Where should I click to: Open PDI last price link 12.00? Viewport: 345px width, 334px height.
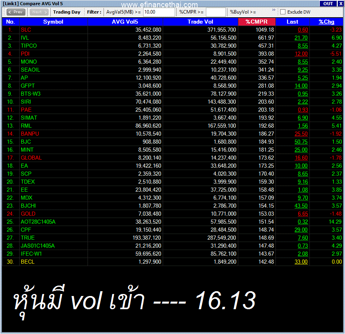pyautogui.click(x=301, y=54)
